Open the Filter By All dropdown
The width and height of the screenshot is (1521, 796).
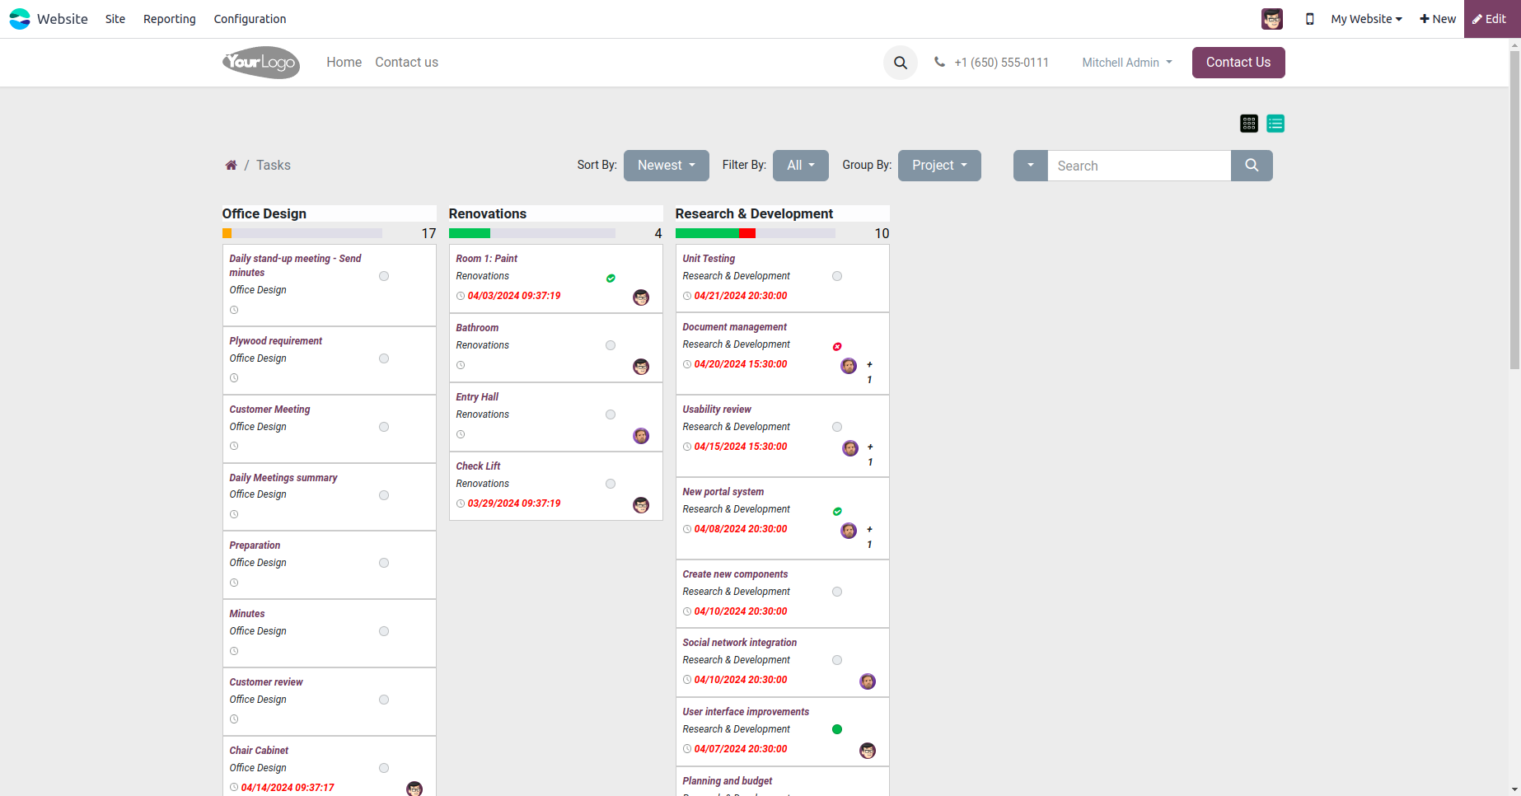pyautogui.click(x=801, y=166)
